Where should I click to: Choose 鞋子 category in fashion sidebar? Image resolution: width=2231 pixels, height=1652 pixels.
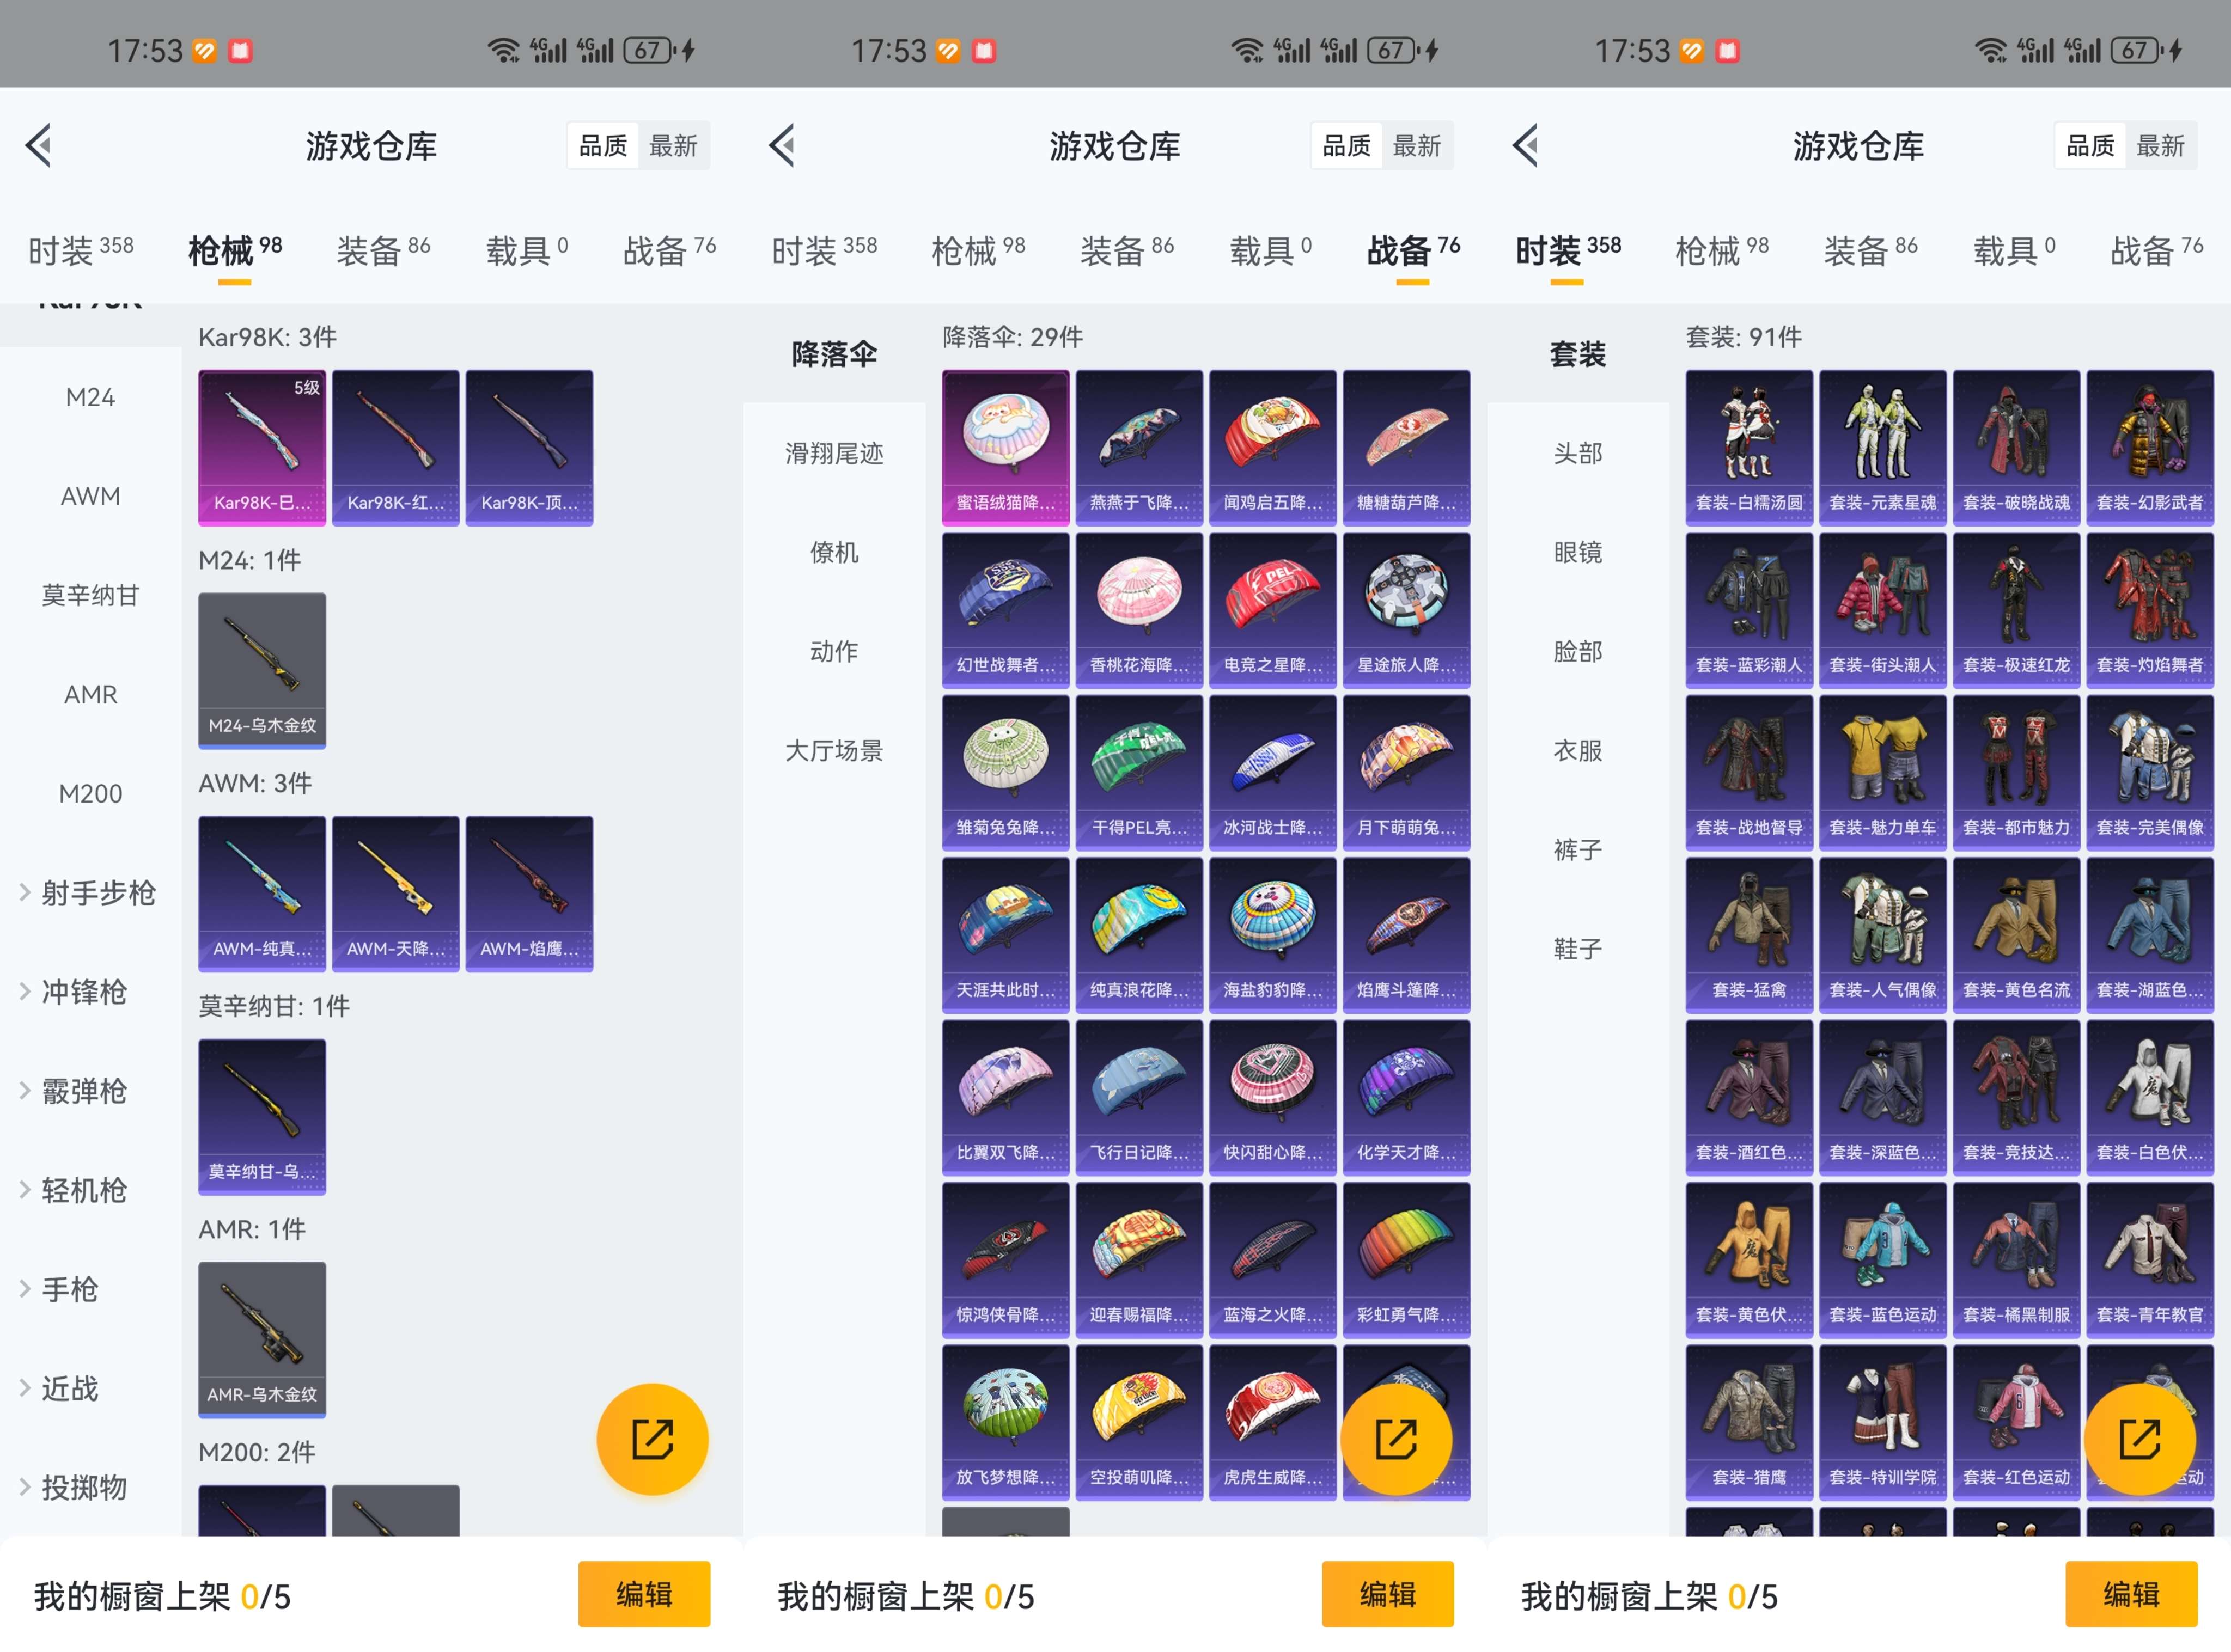click(x=1578, y=949)
